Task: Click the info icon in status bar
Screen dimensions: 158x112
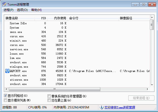Action: click(101, 107)
